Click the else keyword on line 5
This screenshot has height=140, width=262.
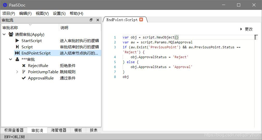[131, 62]
